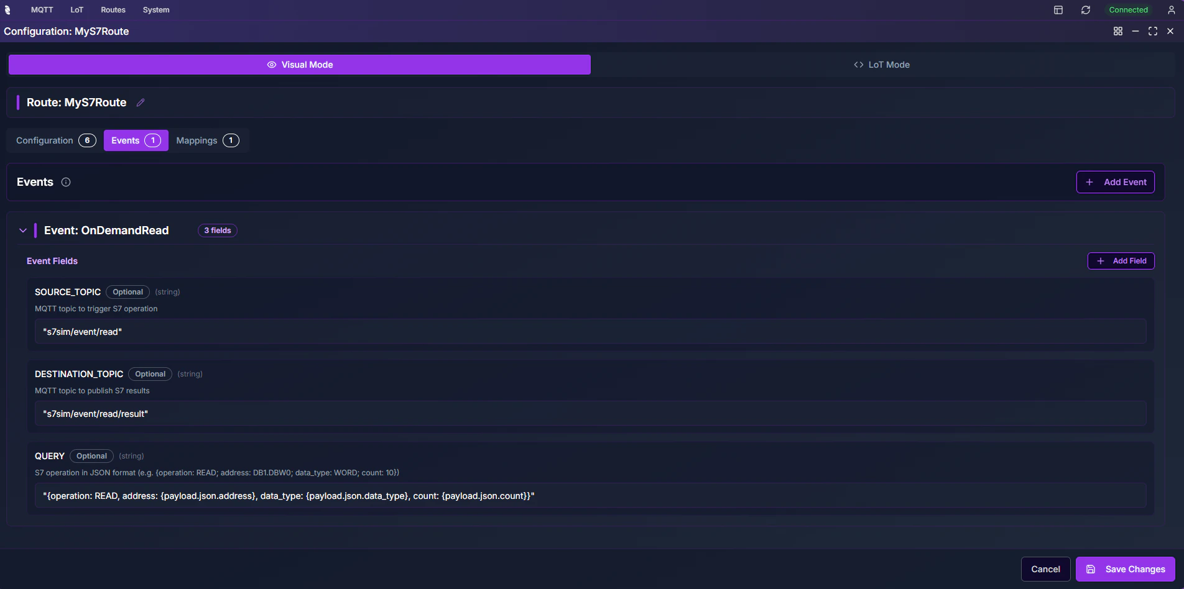Open the LoT menu
The height and width of the screenshot is (589, 1184).
(77, 10)
